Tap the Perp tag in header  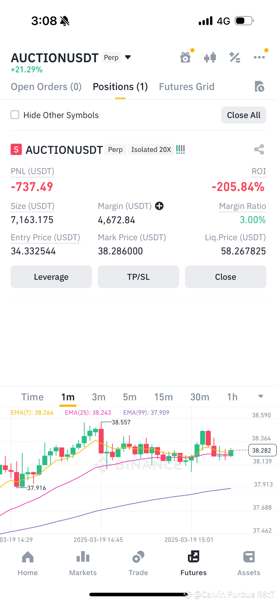pyautogui.click(x=111, y=57)
